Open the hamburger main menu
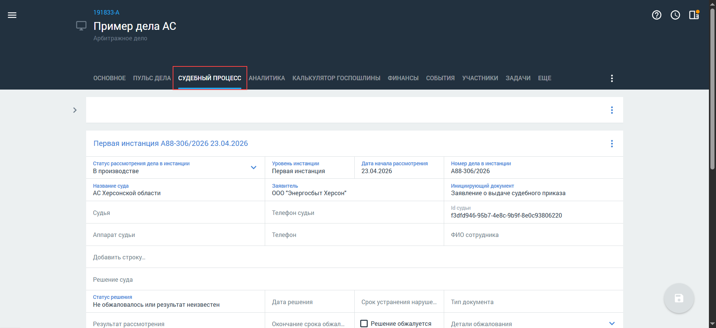Viewport: 716px width, 328px height. [x=12, y=15]
